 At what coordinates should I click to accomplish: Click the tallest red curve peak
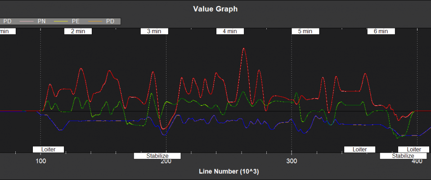coord(244,48)
